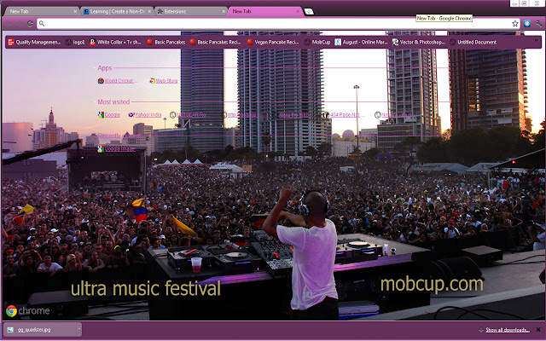The width and height of the screenshot is (546, 341).
Task: Open Vector & Photoshop... bookmark
Action: click(419, 42)
